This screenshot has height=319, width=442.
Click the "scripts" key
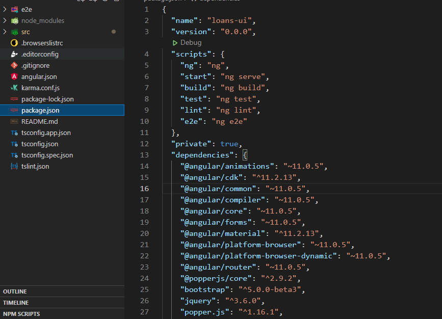(x=191, y=54)
